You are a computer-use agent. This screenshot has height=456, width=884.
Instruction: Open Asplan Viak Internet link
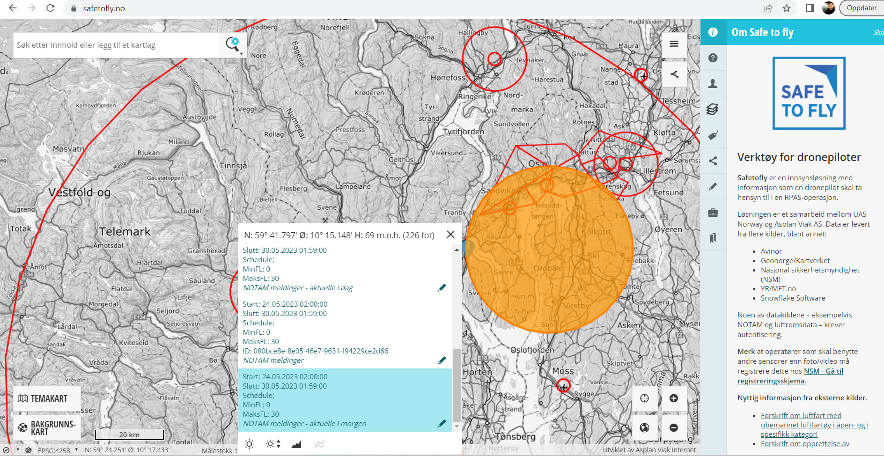[665, 450]
